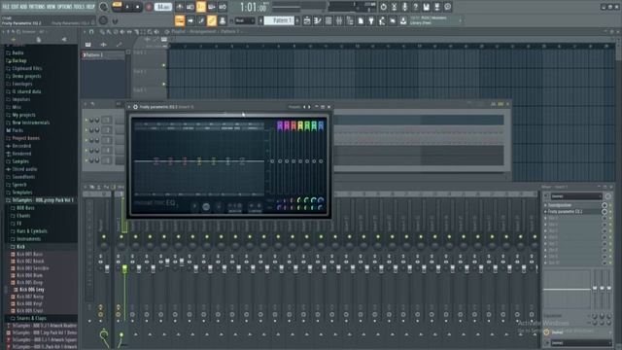Open the Backup folder in browser
Screen dimensions: 622x350
19,60
